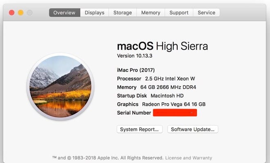The width and height of the screenshot is (270, 163).
Task: Open the Storage tab
Action: (x=123, y=13)
